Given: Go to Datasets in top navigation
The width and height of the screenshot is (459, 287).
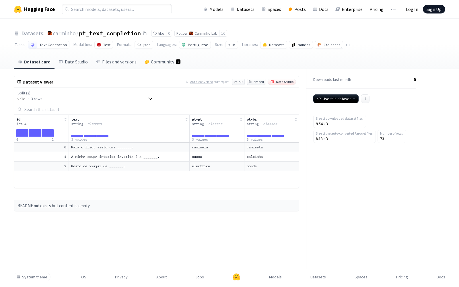Looking at the screenshot, I should point(243,9).
